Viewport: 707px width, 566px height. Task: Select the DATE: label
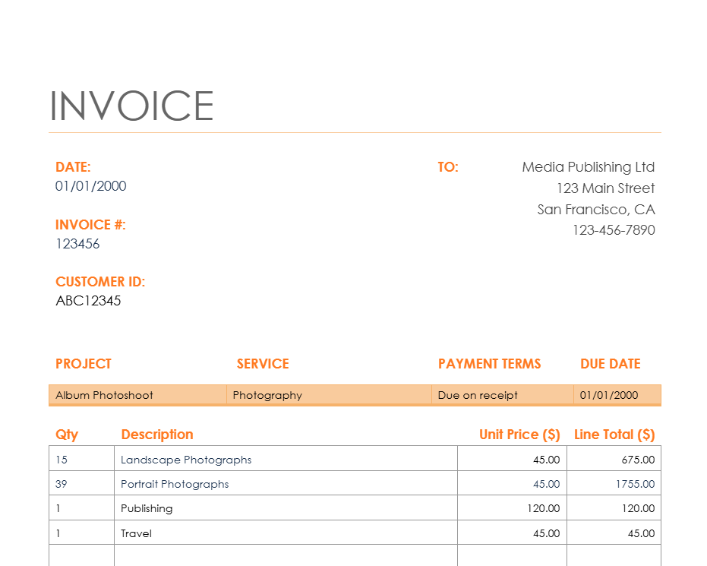click(73, 167)
